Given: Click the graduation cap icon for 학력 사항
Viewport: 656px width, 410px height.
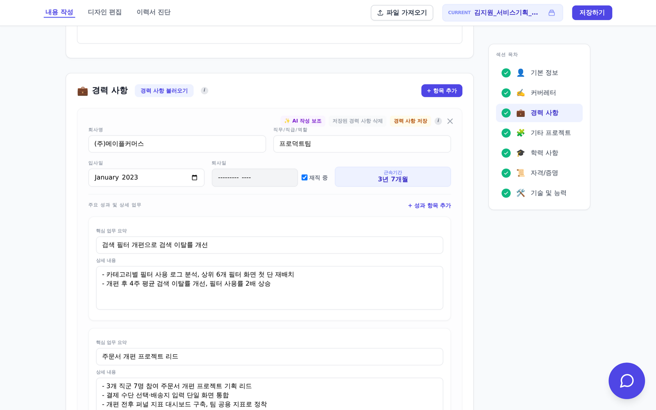Looking at the screenshot, I should click(521, 153).
